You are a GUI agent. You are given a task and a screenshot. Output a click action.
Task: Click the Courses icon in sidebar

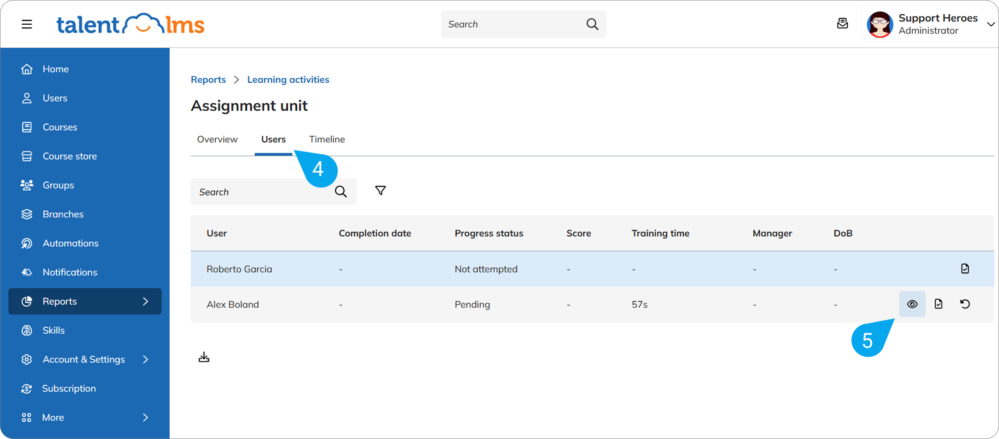(27, 127)
